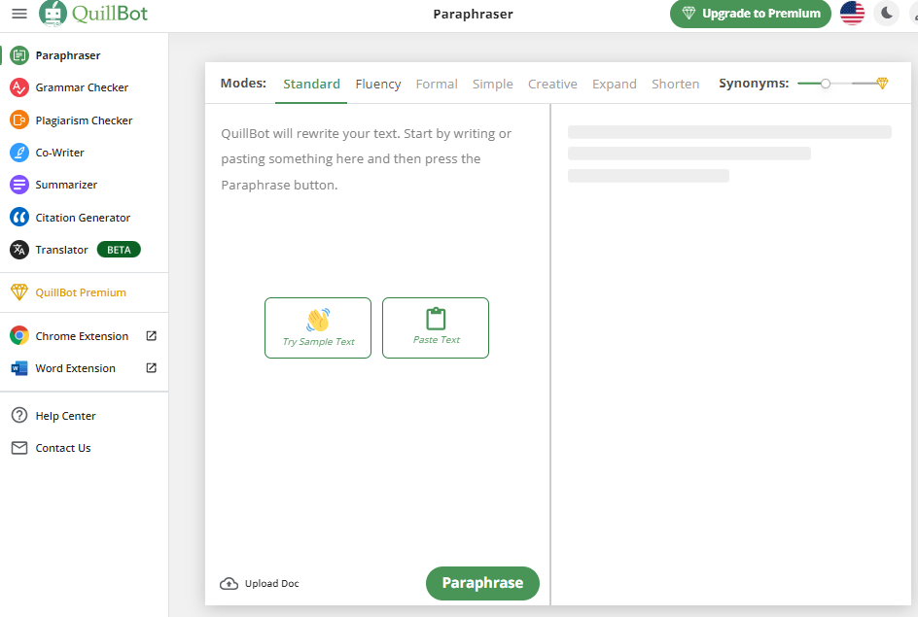Click the Upload Doc cloud icon
Image resolution: width=918 pixels, height=617 pixels.
(x=229, y=584)
